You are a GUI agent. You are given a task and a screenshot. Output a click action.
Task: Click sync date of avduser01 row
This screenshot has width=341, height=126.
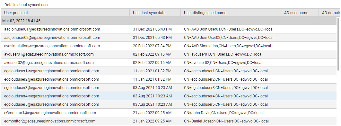(x=152, y=54)
